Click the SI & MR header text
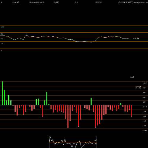This screenshot has height=148, width=148. 16,2
